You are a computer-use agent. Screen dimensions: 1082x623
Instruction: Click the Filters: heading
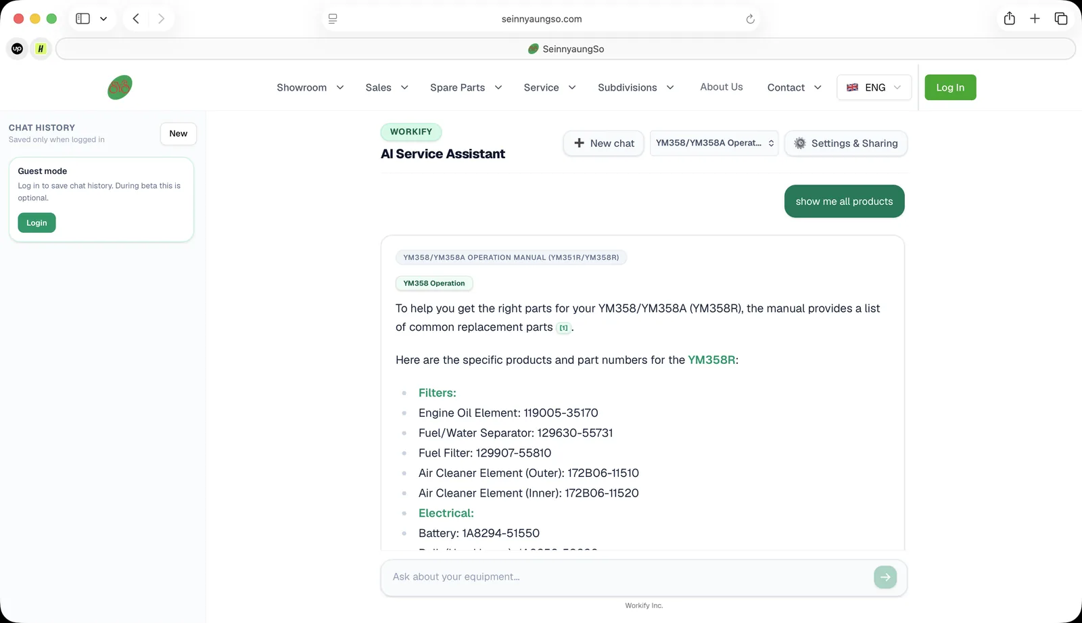point(438,393)
